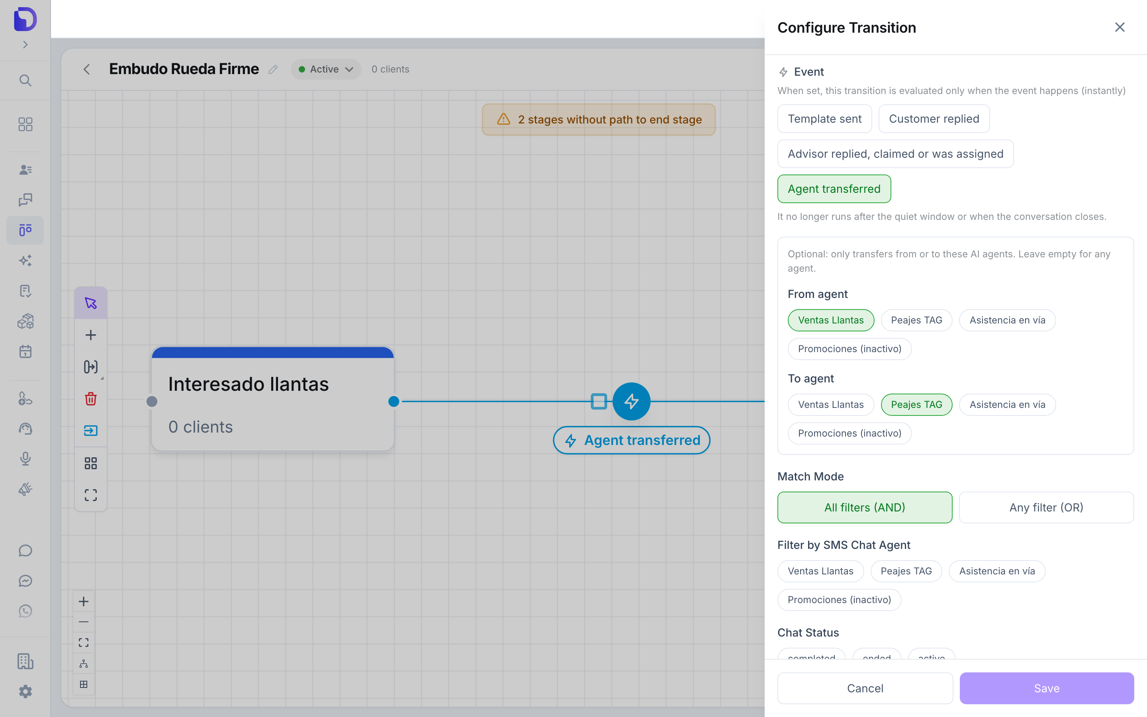Click the stages without path warning banner
The image size is (1147, 717).
point(599,119)
